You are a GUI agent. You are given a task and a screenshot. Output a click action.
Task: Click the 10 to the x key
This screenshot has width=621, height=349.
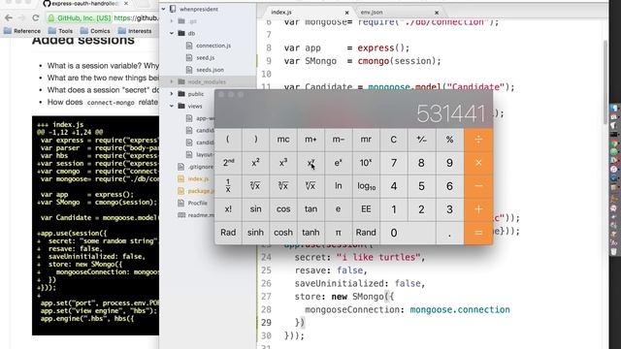(366, 163)
